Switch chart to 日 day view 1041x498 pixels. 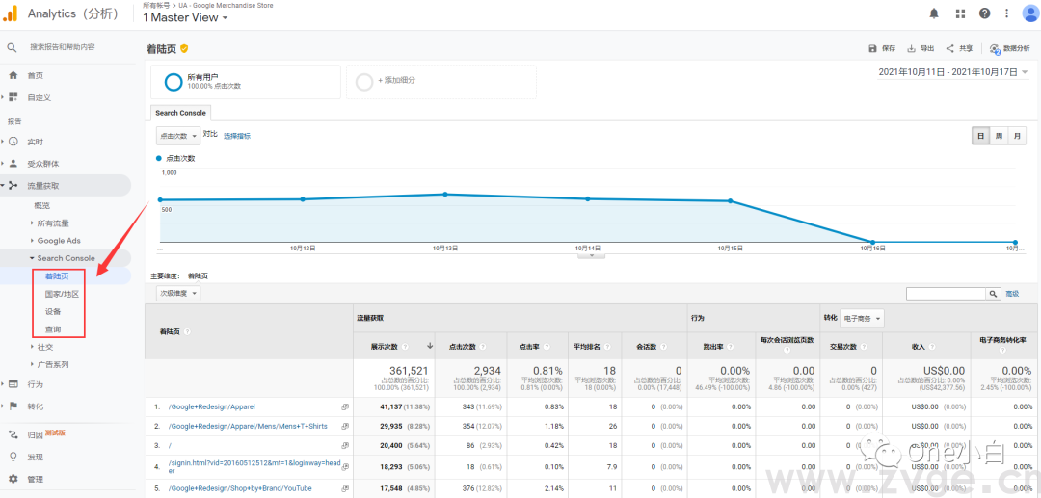980,136
